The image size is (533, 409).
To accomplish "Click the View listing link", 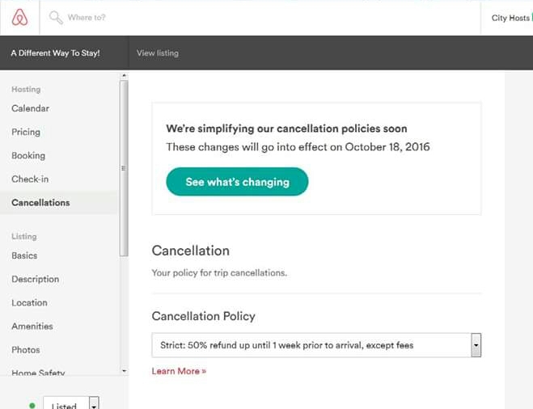I will pyautogui.click(x=158, y=53).
